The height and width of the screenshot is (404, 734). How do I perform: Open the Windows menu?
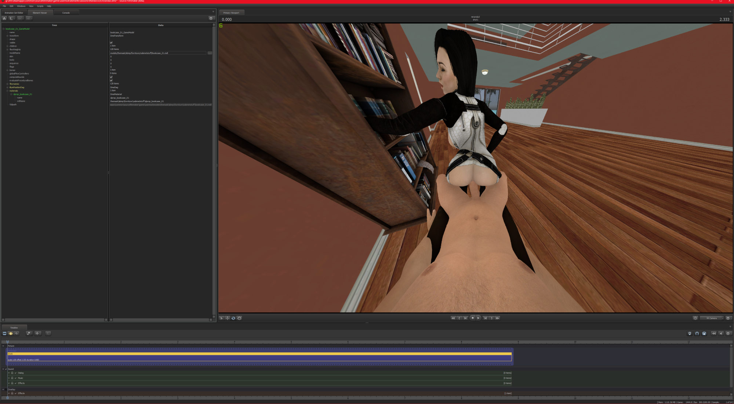pyautogui.click(x=21, y=6)
